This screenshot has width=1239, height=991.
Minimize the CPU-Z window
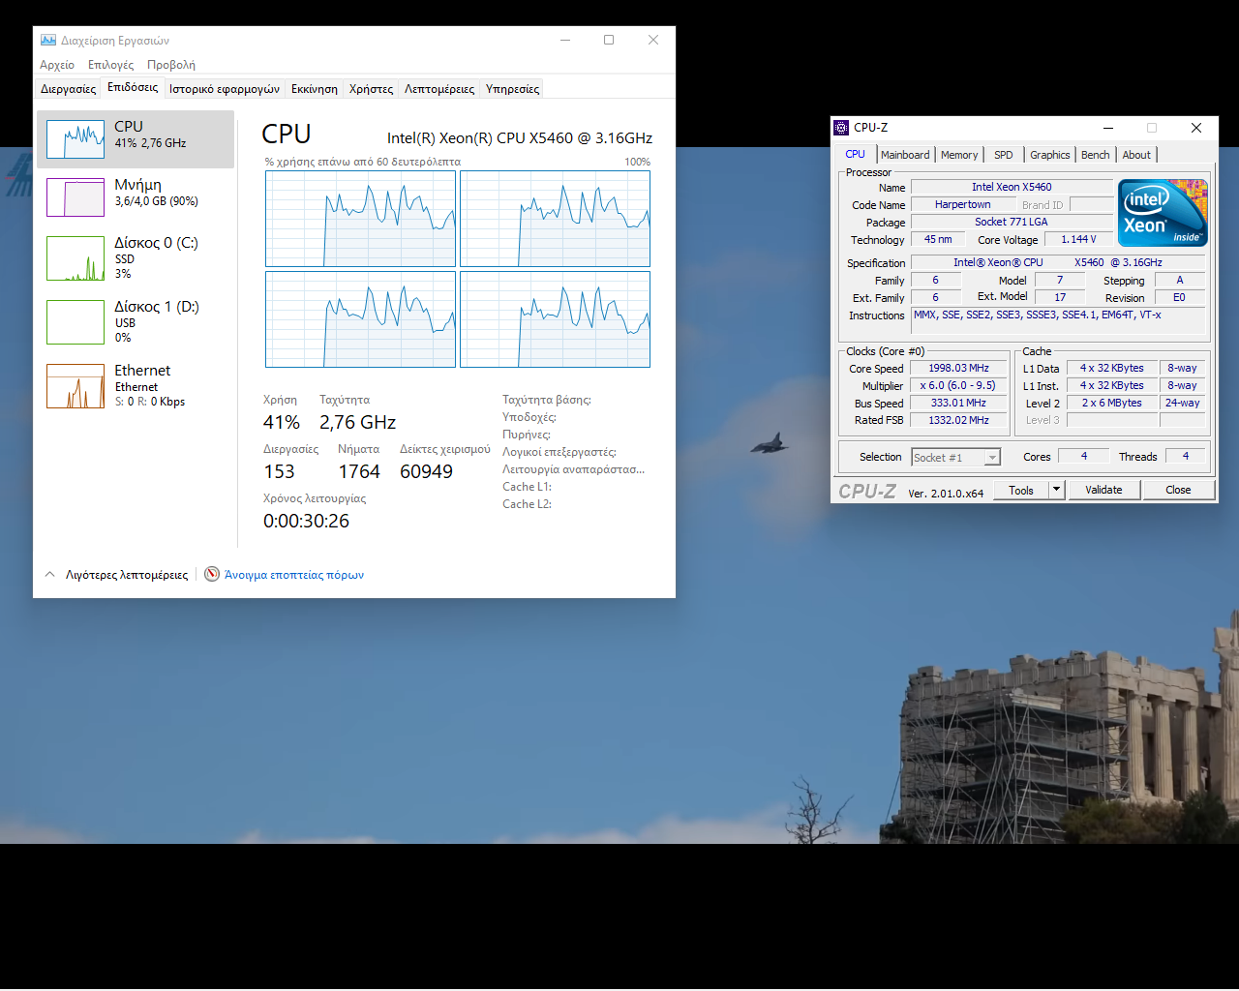(x=1108, y=128)
